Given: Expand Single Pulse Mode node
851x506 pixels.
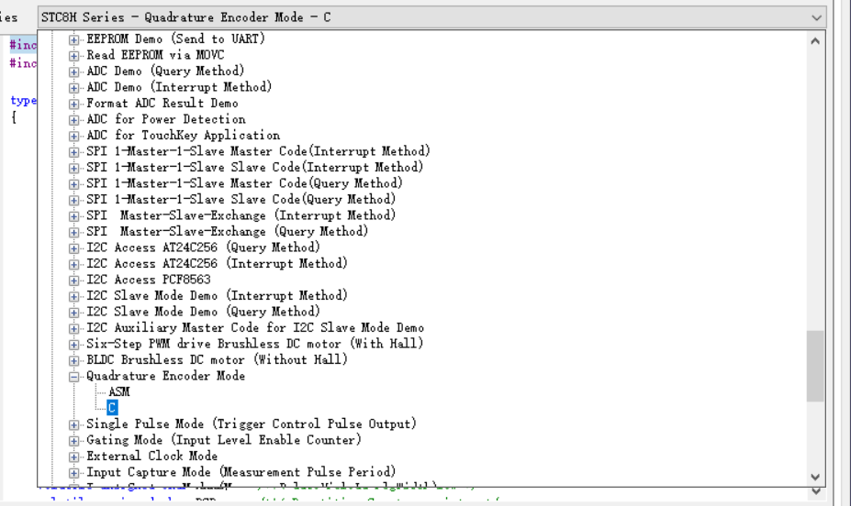Looking at the screenshot, I should tap(73, 424).
